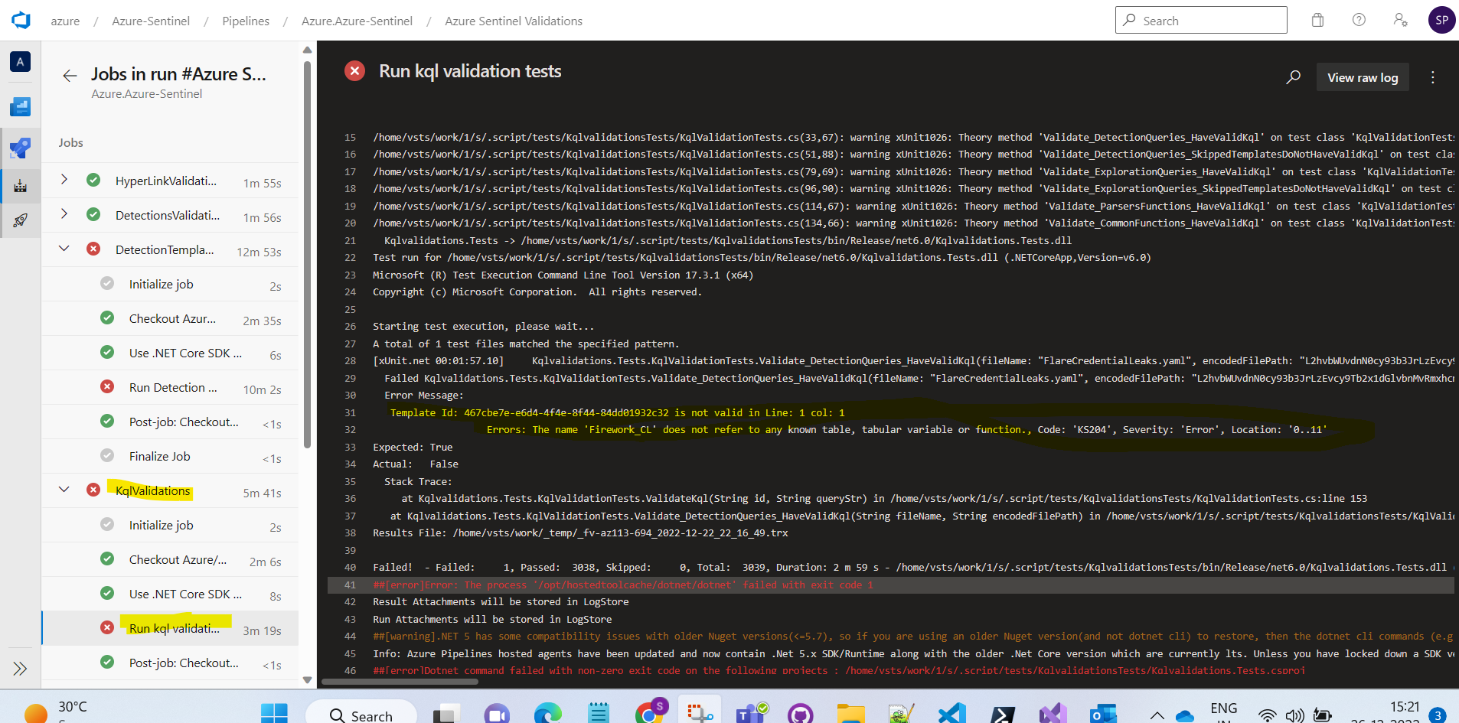Select the Finalize Job step
Image resolution: width=1459 pixels, height=723 pixels.
click(170, 457)
